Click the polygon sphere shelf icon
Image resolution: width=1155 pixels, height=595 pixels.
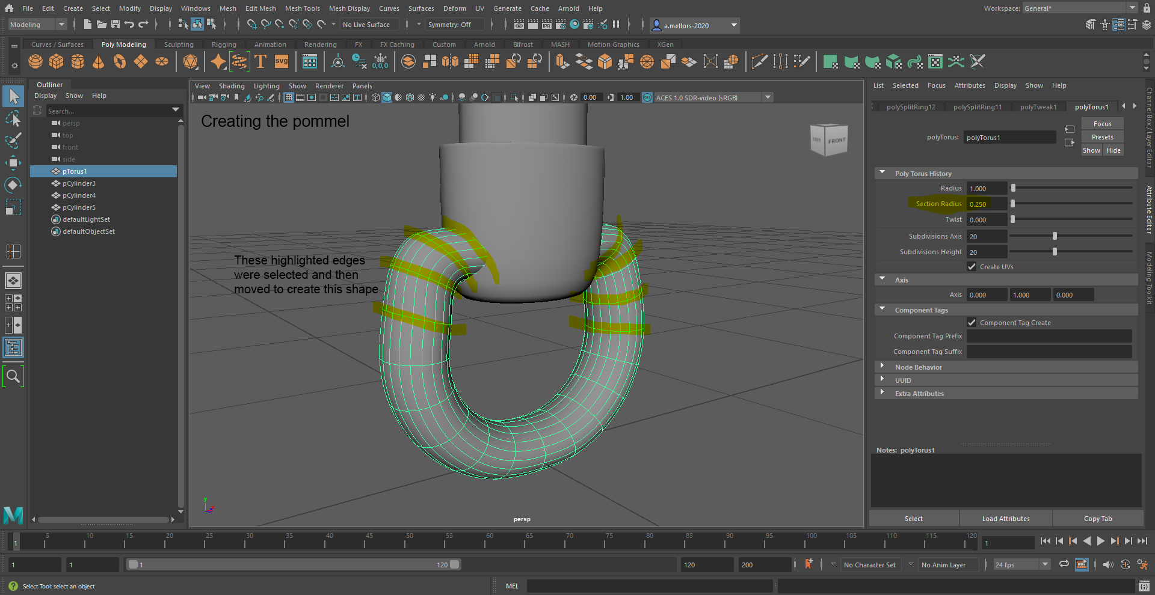tap(35, 61)
